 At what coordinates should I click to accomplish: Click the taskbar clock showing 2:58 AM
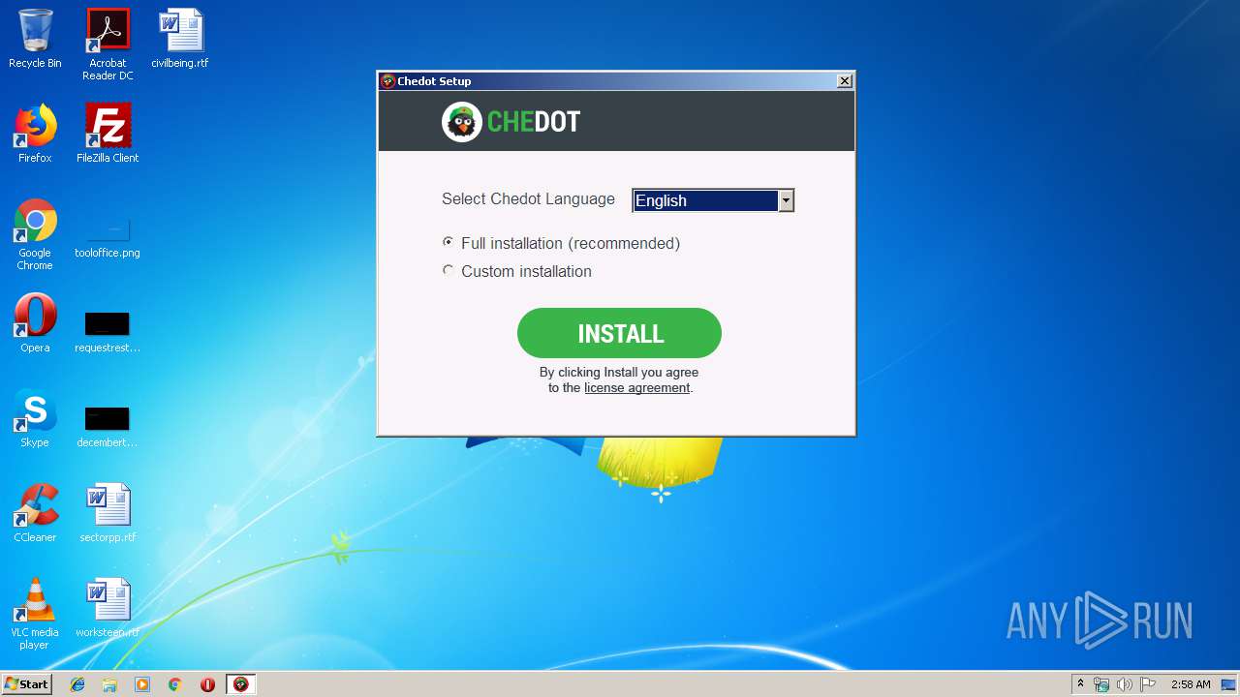click(x=1191, y=684)
